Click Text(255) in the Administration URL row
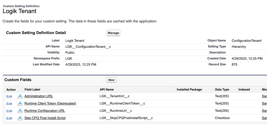This screenshot has height=124, width=267. coord(222,96)
